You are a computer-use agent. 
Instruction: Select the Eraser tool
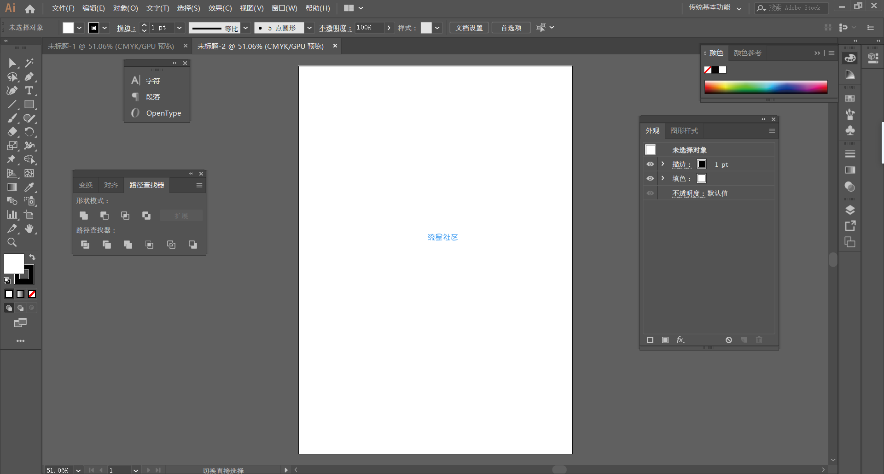click(12, 132)
